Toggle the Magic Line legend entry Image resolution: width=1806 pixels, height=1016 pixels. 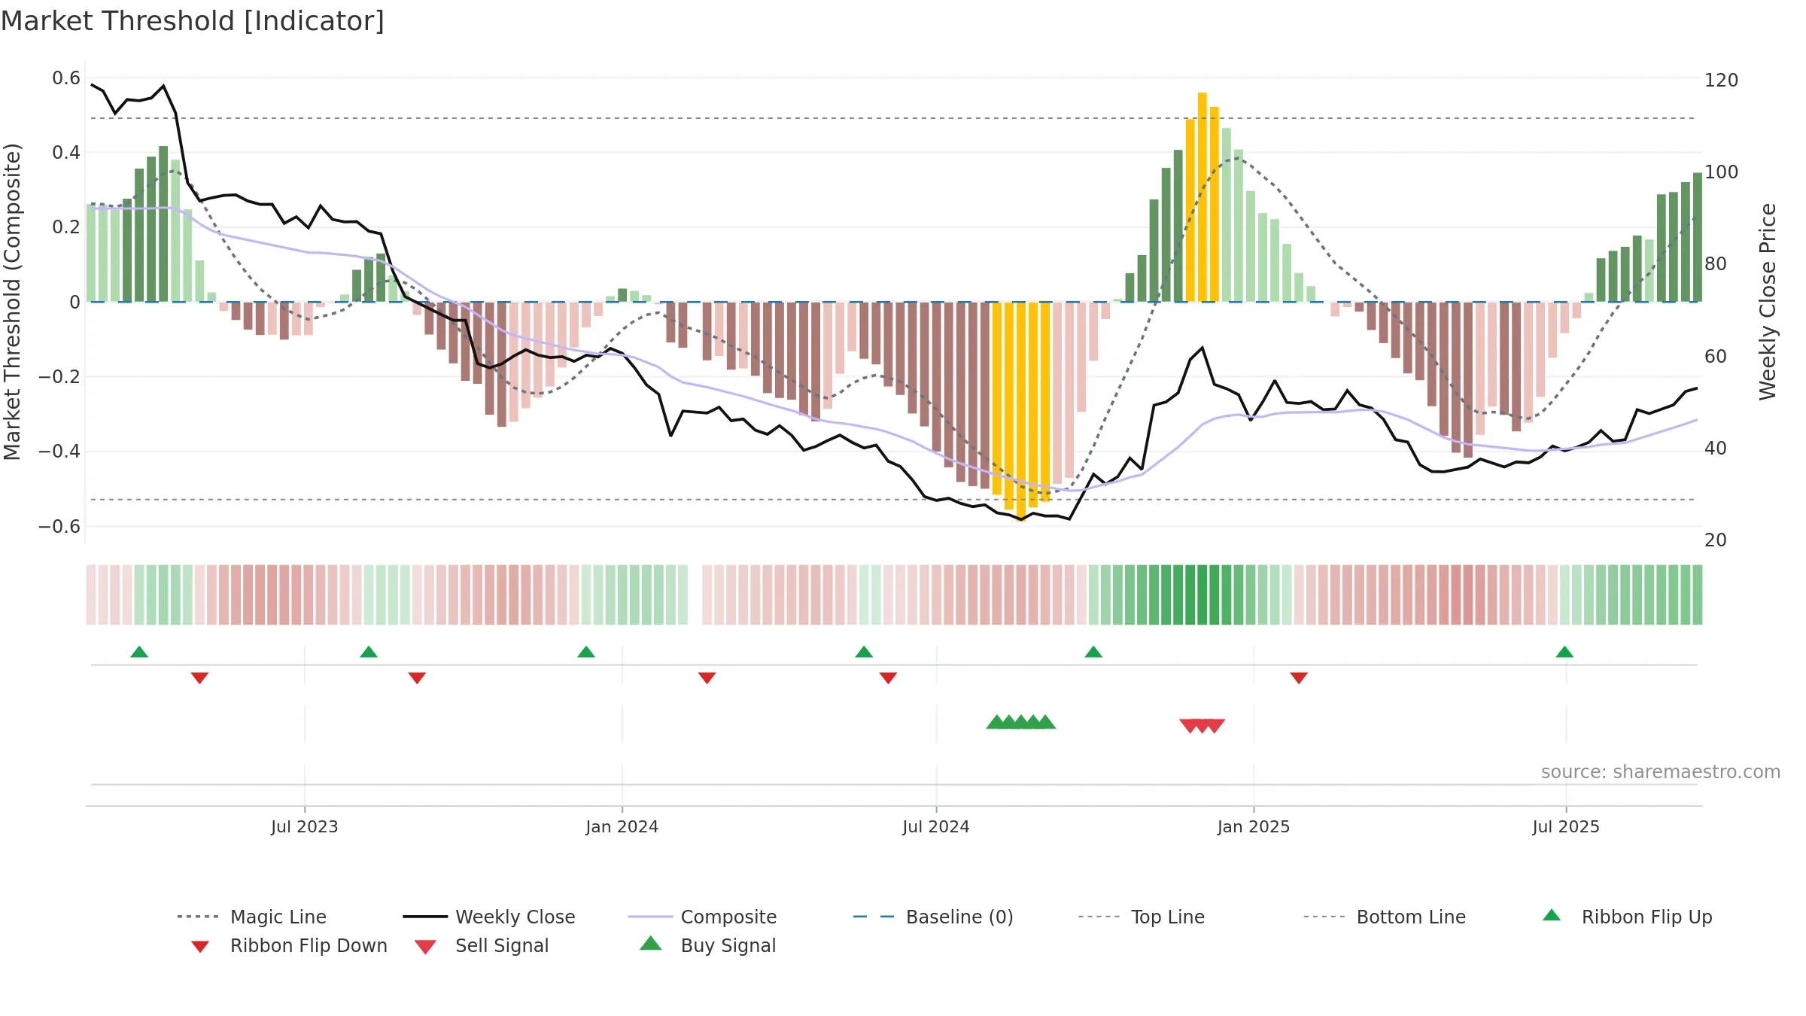click(x=252, y=917)
